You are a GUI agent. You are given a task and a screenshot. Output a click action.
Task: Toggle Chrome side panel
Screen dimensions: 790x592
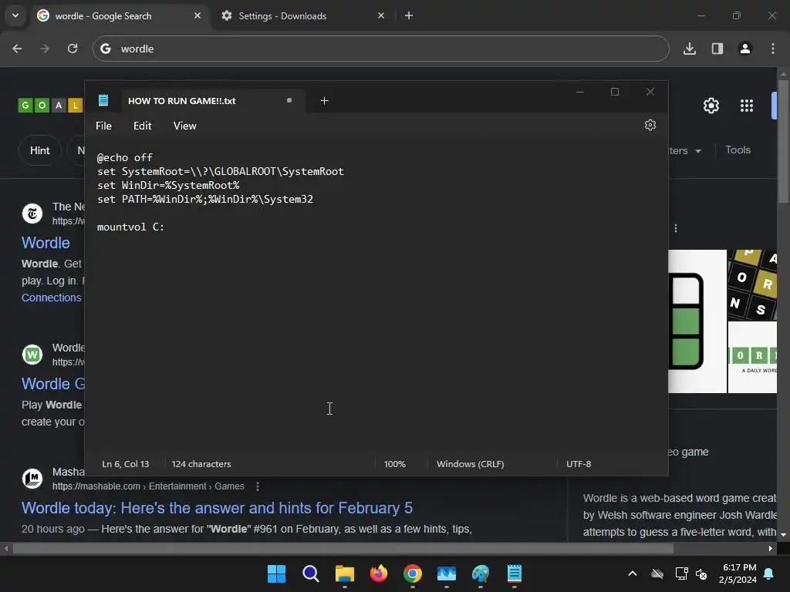(x=717, y=49)
